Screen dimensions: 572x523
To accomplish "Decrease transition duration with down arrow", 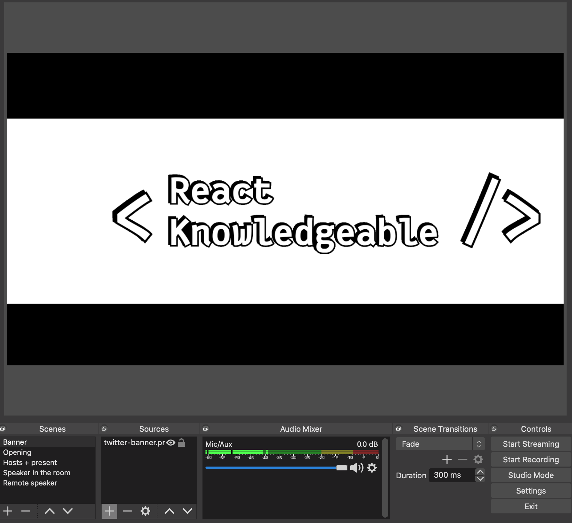I will point(480,479).
